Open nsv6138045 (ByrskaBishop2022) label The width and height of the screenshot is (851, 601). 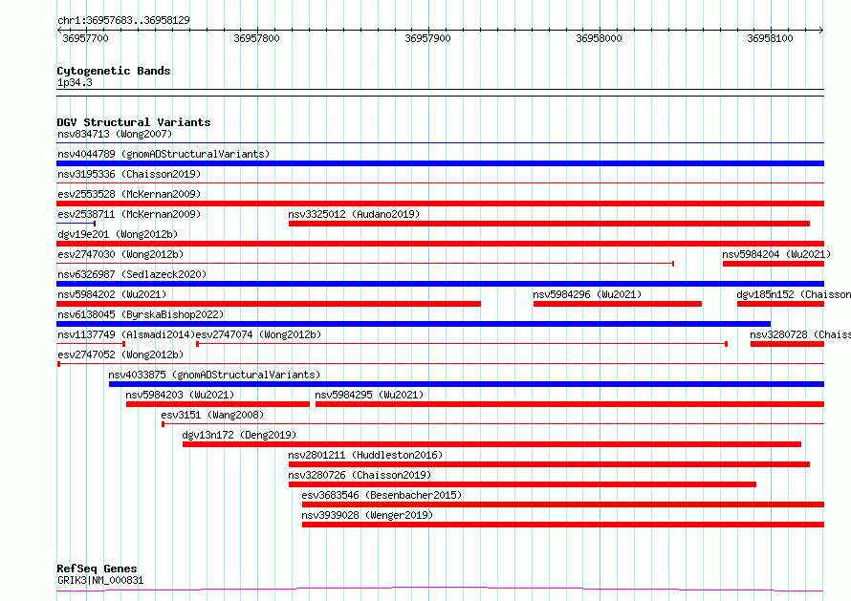(141, 314)
